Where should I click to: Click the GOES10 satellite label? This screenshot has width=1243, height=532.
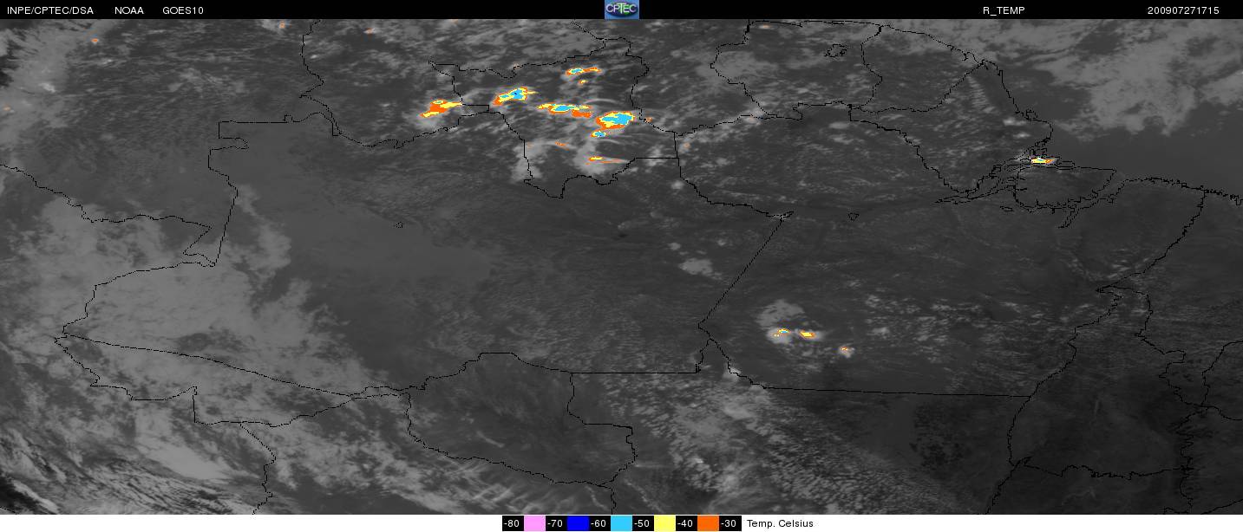(182, 10)
